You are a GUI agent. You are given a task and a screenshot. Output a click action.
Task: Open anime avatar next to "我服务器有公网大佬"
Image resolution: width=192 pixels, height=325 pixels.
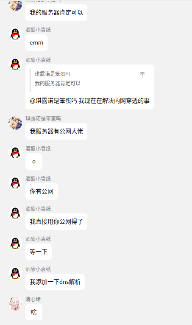click(x=15, y=123)
